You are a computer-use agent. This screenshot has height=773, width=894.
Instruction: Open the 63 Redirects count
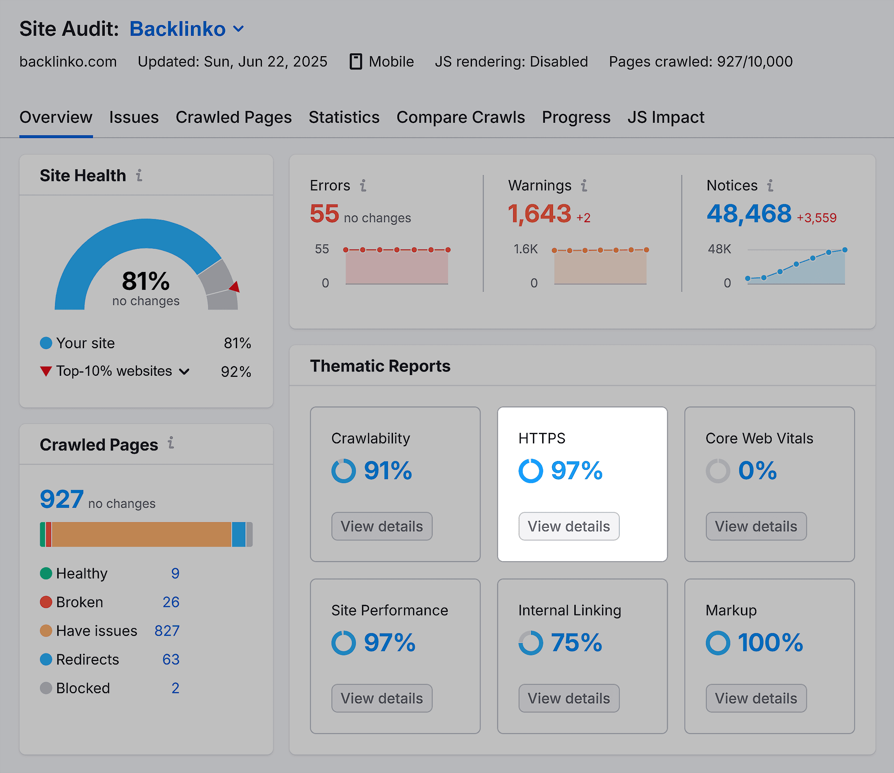pyautogui.click(x=171, y=660)
